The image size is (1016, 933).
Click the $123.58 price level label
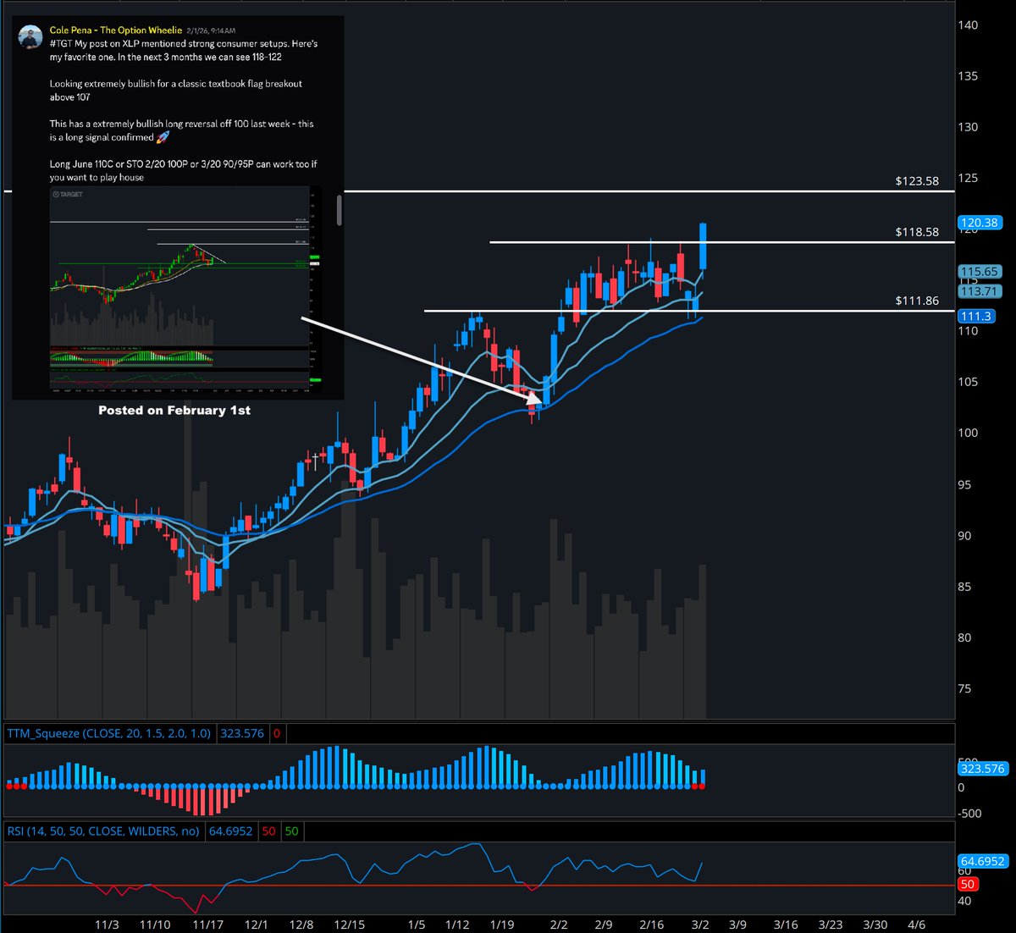[916, 180]
